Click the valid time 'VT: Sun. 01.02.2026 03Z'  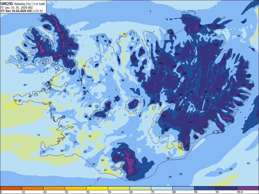point(16,11)
